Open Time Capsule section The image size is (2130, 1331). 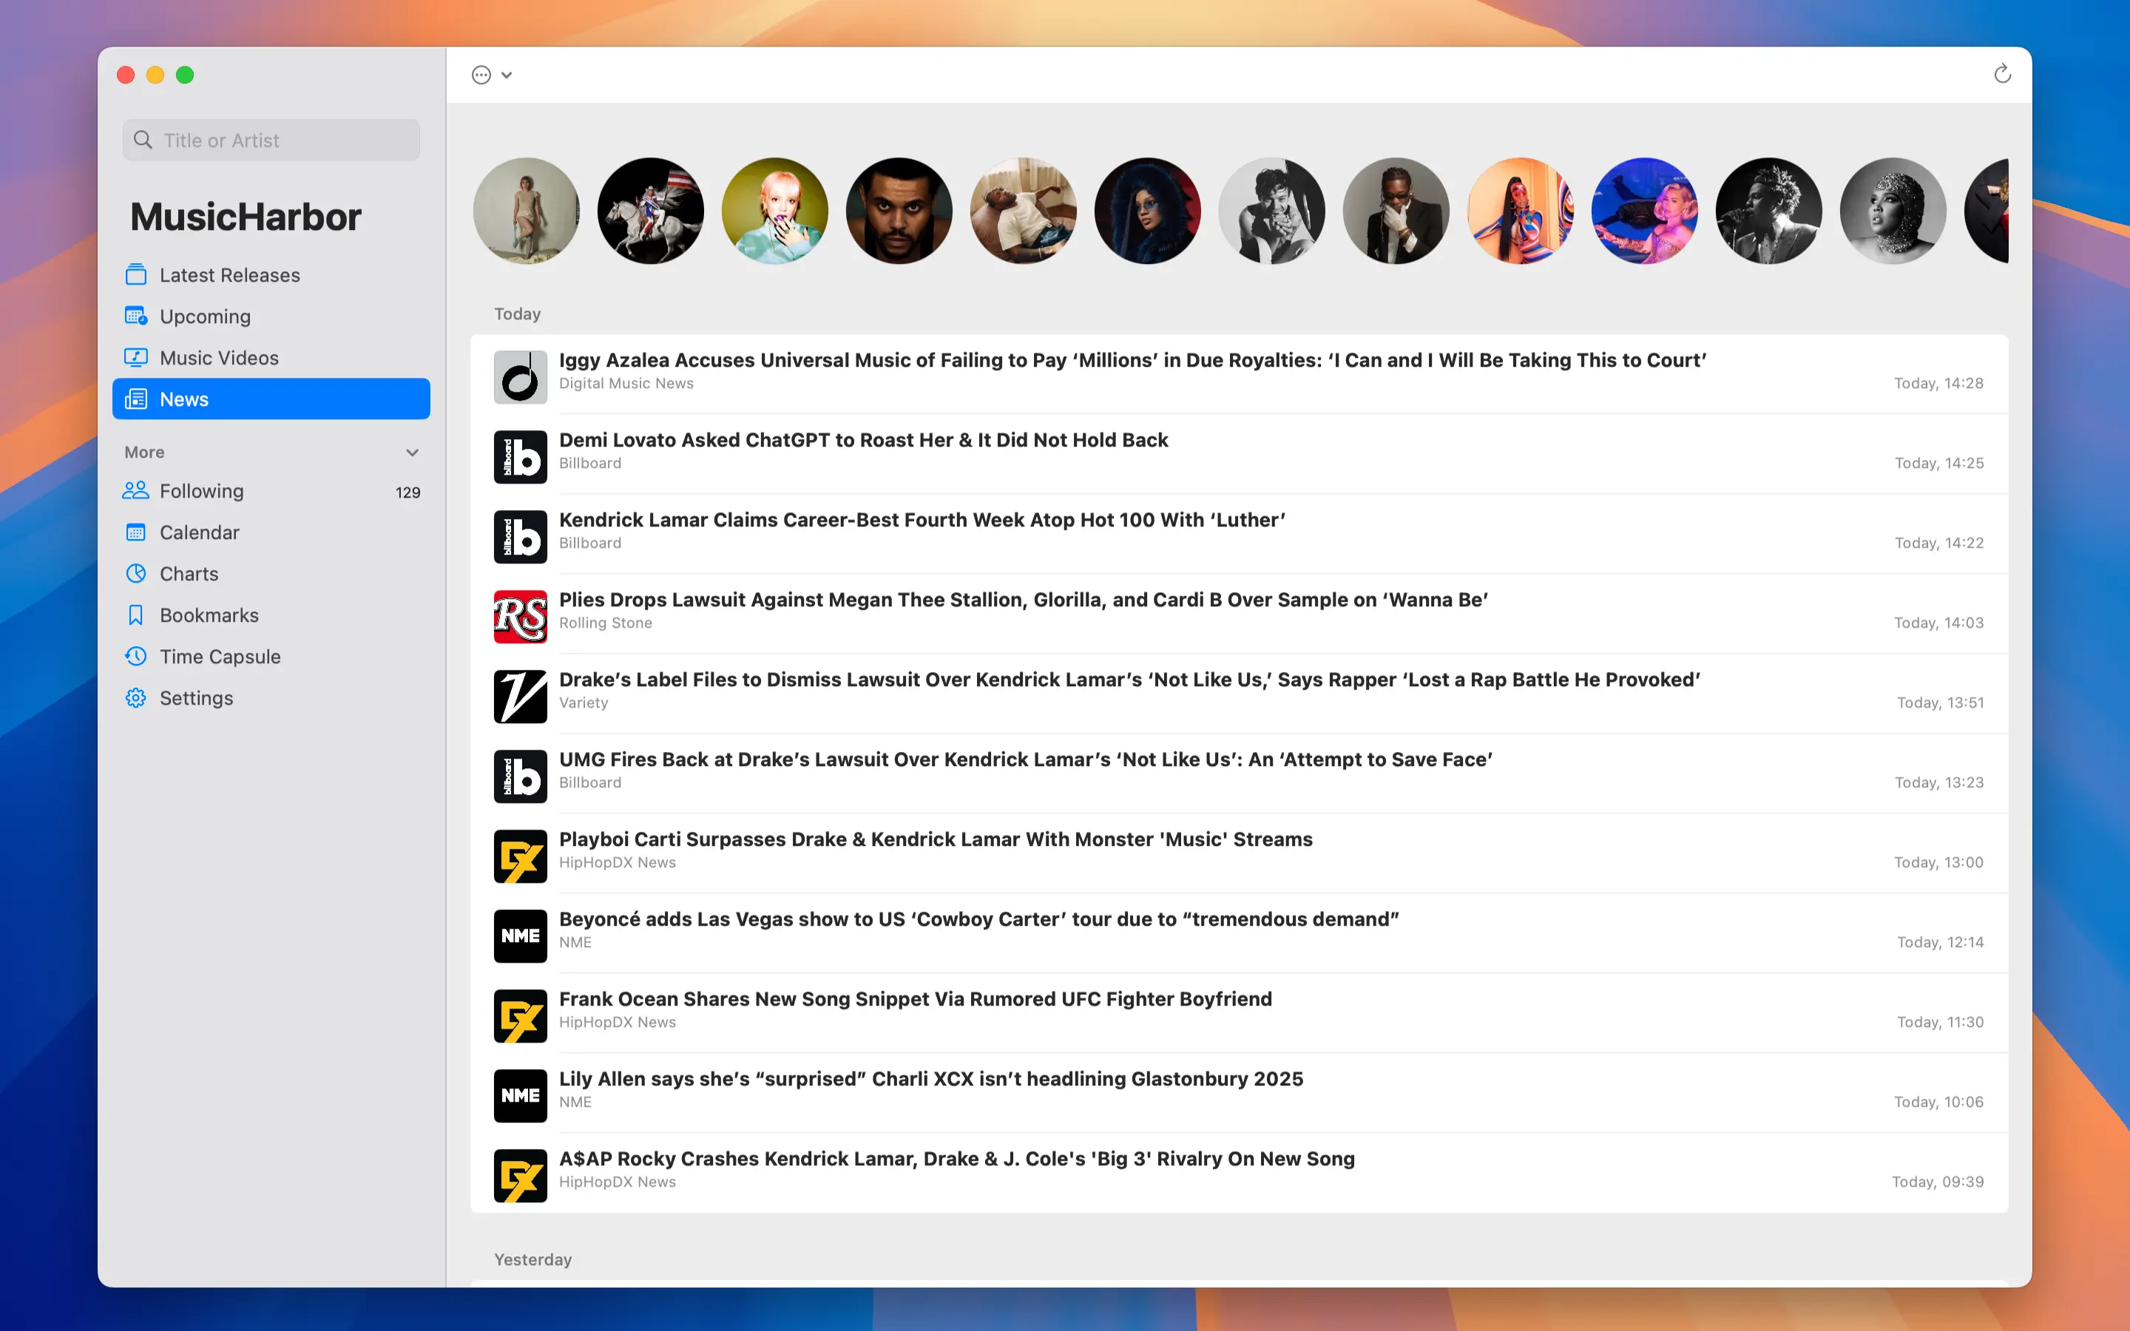[220, 657]
